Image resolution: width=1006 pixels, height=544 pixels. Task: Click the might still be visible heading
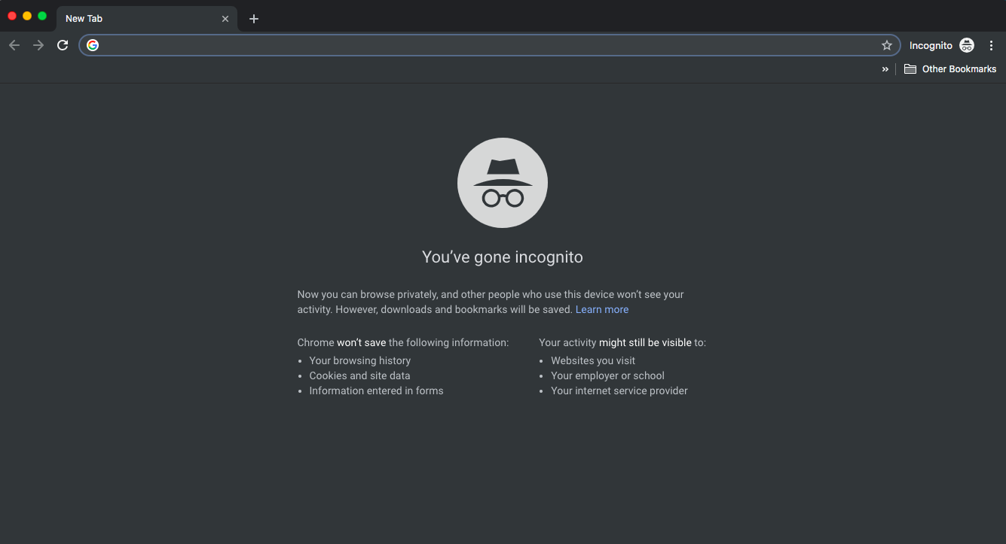(x=622, y=342)
